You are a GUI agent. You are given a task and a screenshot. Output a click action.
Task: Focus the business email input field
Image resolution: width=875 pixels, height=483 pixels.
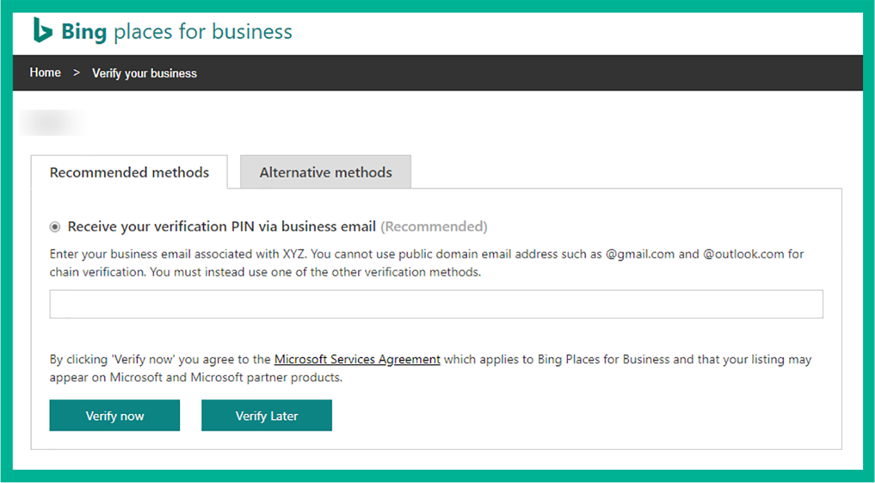point(437,304)
